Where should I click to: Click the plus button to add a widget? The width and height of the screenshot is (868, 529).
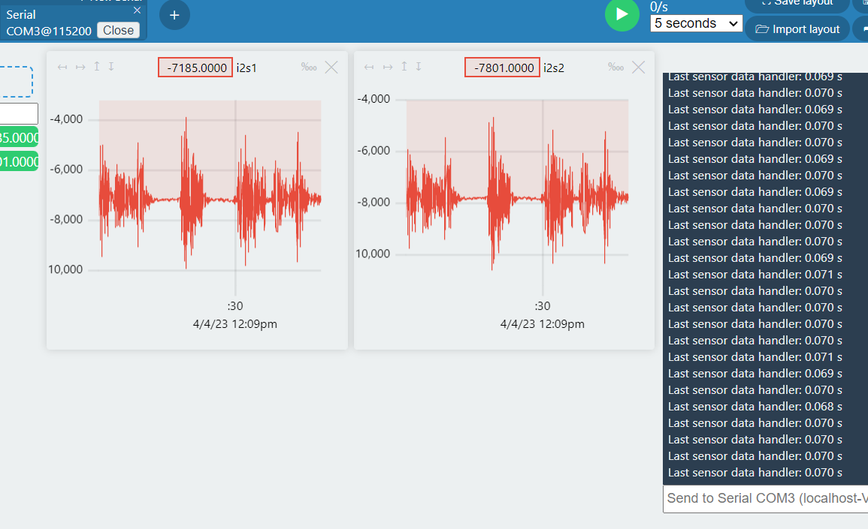click(174, 15)
